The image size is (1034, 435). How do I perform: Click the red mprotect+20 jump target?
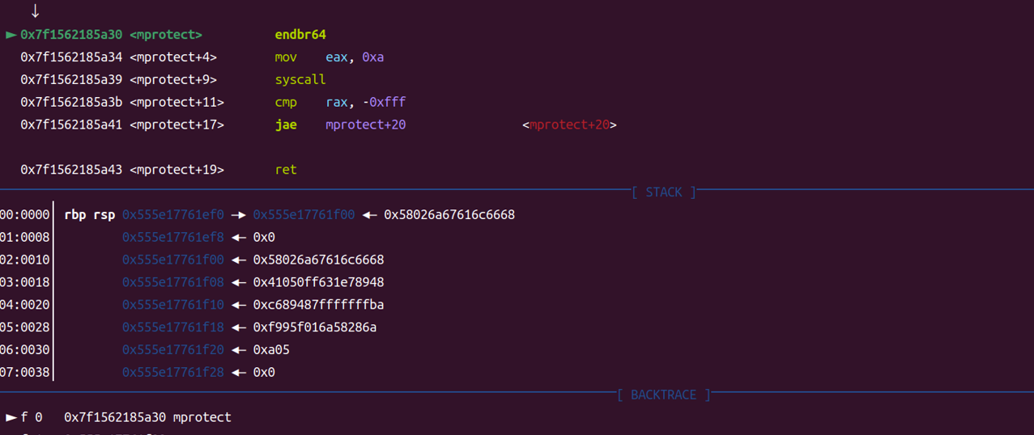click(569, 125)
